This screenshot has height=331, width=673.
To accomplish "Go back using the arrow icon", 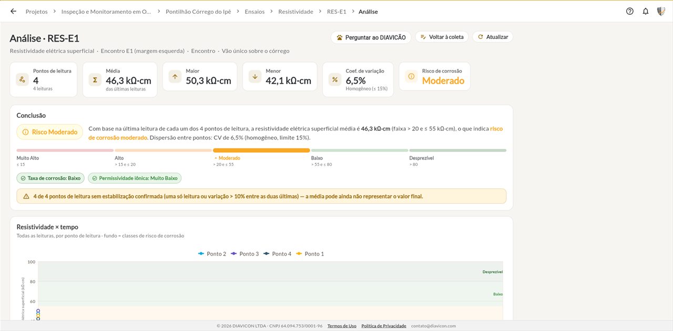I will (13, 11).
